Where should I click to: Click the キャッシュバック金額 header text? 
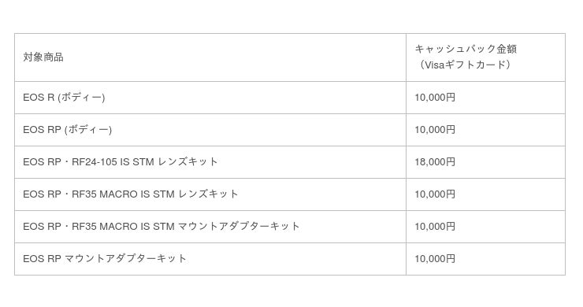[466, 49]
